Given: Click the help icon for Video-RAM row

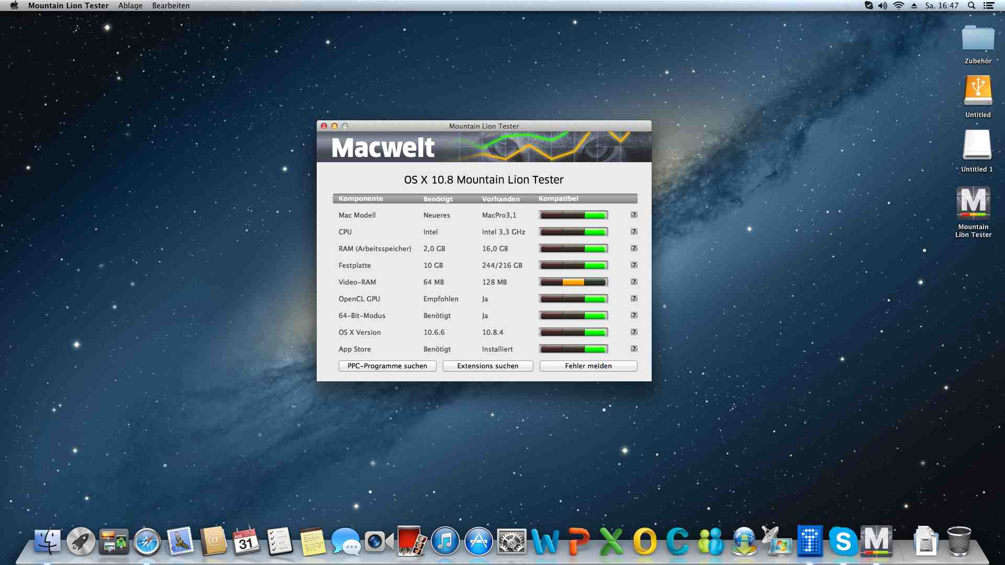Looking at the screenshot, I should pos(634,282).
